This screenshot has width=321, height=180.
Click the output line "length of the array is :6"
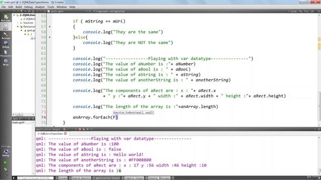[79, 170]
